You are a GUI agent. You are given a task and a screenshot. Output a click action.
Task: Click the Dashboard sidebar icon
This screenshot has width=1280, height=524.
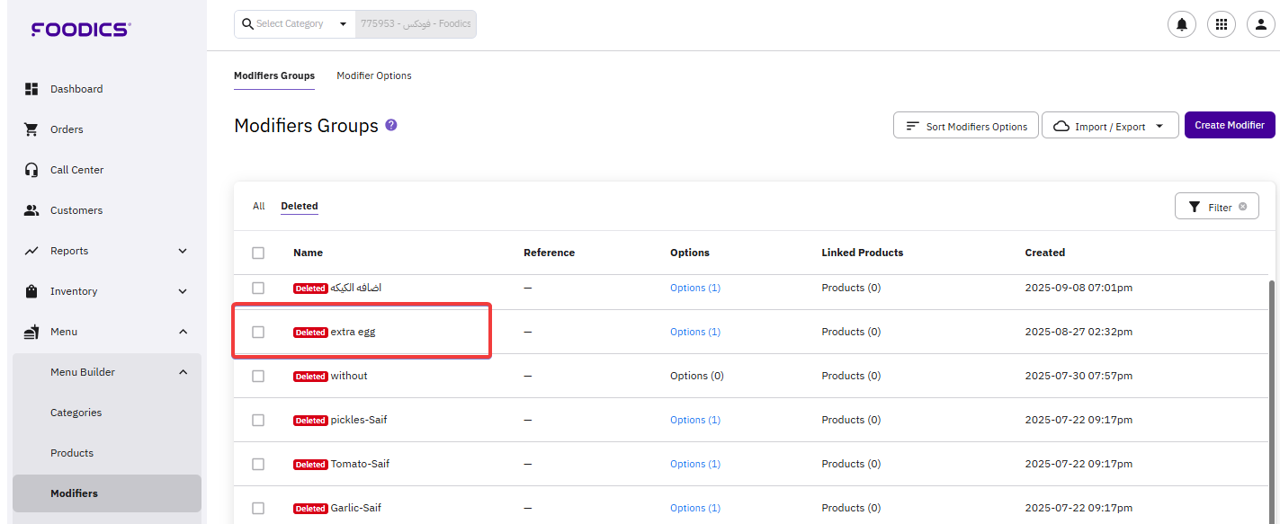coord(31,89)
